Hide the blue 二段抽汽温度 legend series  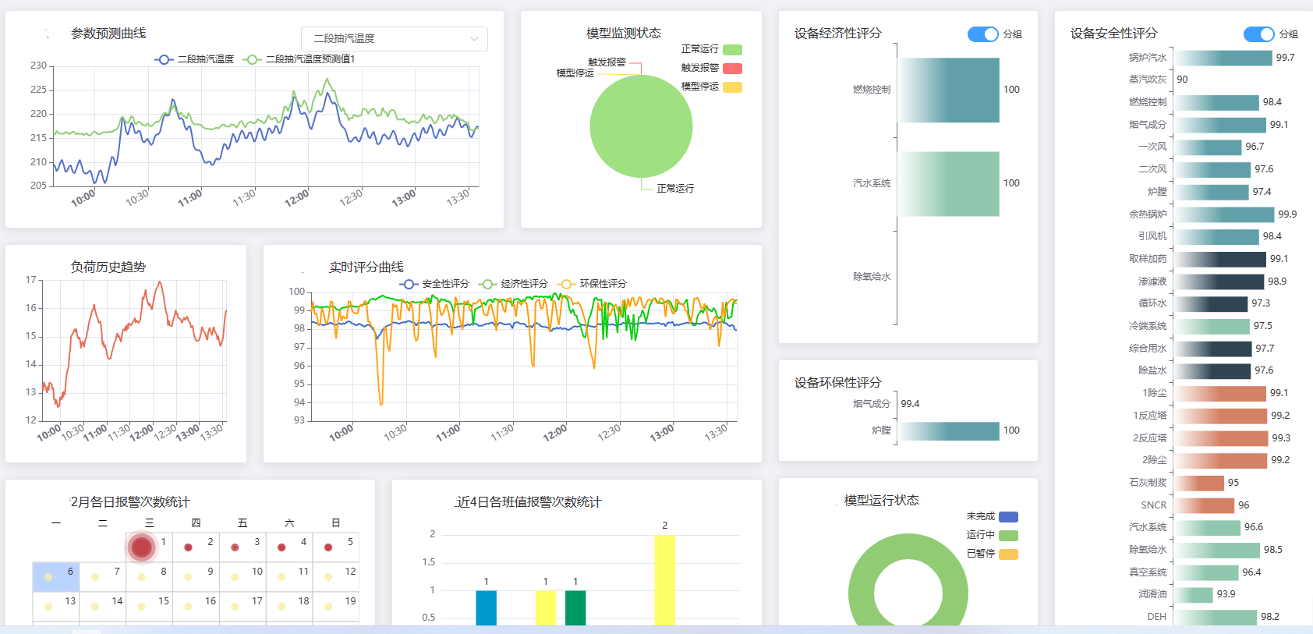click(x=165, y=59)
